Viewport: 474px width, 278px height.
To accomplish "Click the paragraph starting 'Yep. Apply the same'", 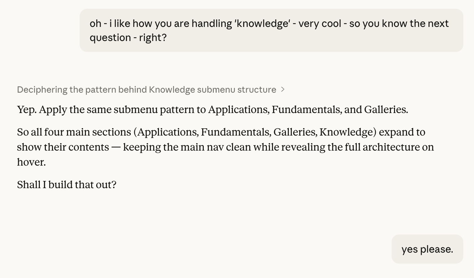I will coord(212,110).
